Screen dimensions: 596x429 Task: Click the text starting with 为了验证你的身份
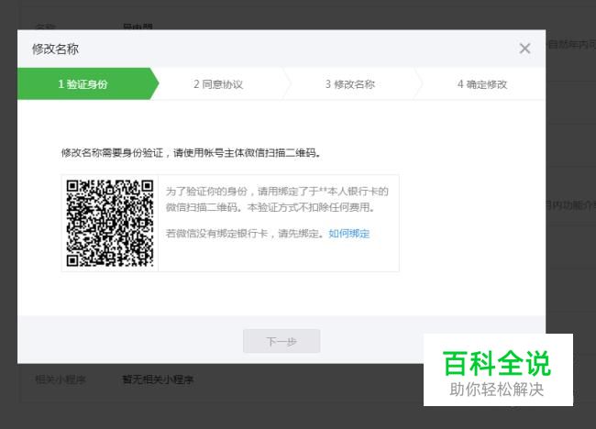277,199
